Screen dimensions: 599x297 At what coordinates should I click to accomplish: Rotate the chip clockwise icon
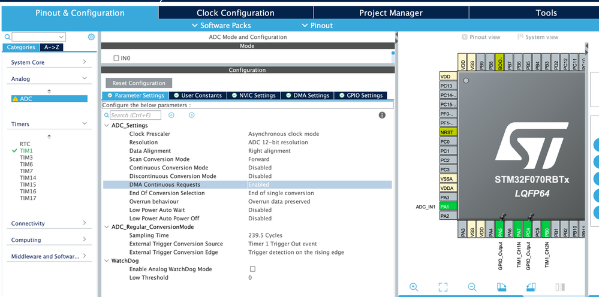(x=502, y=287)
